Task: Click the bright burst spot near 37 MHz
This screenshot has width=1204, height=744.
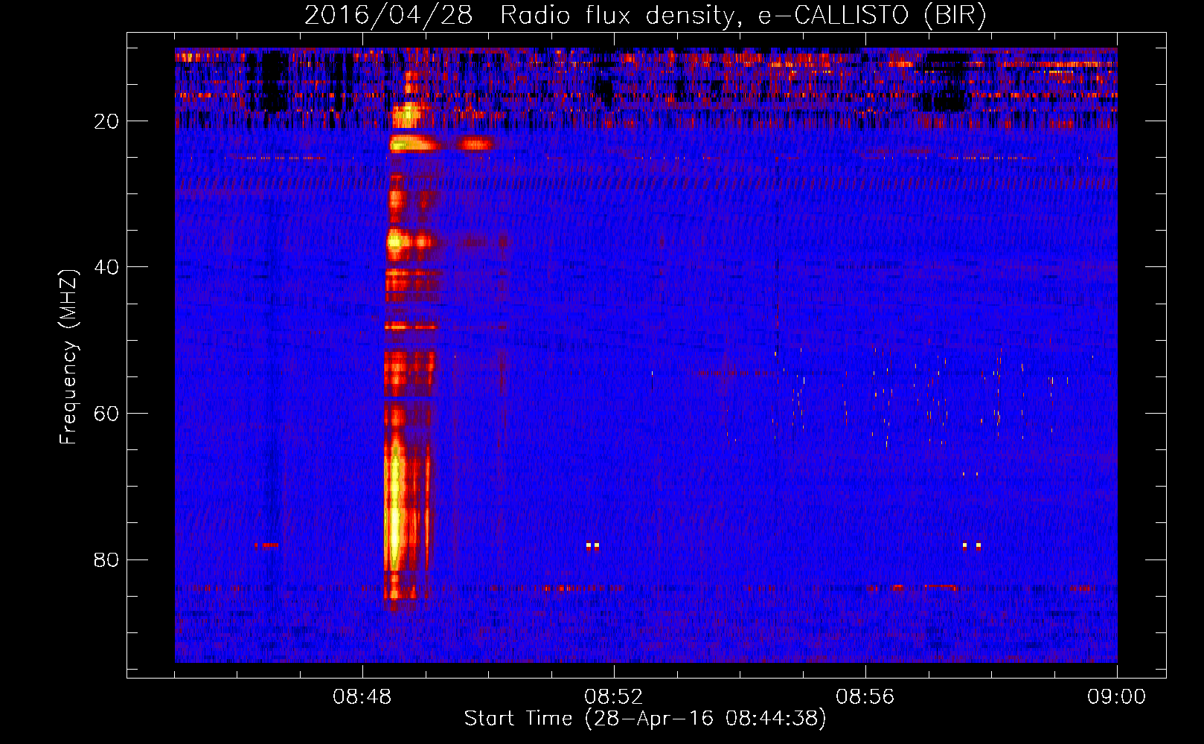Action: click(397, 241)
